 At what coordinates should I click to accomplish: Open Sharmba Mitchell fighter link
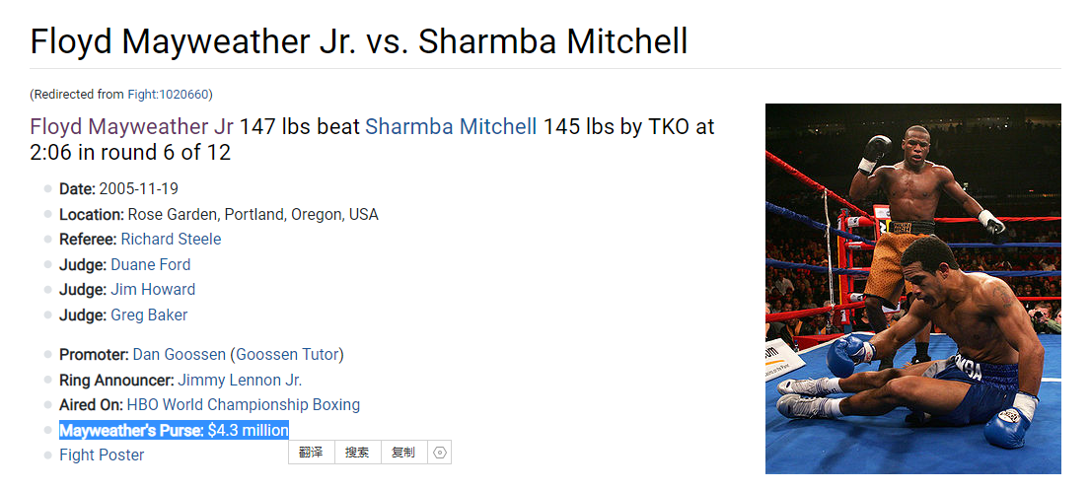pos(451,127)
